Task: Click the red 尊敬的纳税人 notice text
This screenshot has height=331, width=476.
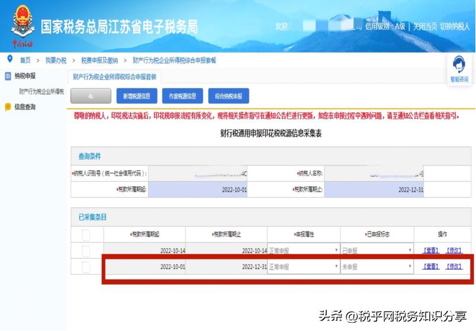Action: (266, 116)
